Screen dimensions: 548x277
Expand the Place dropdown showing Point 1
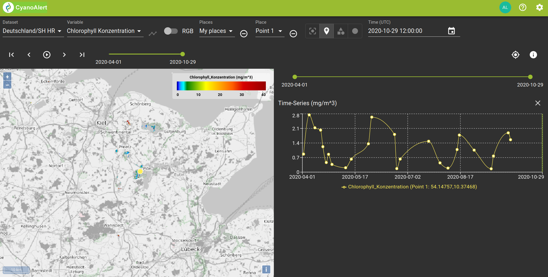[269, 31]
